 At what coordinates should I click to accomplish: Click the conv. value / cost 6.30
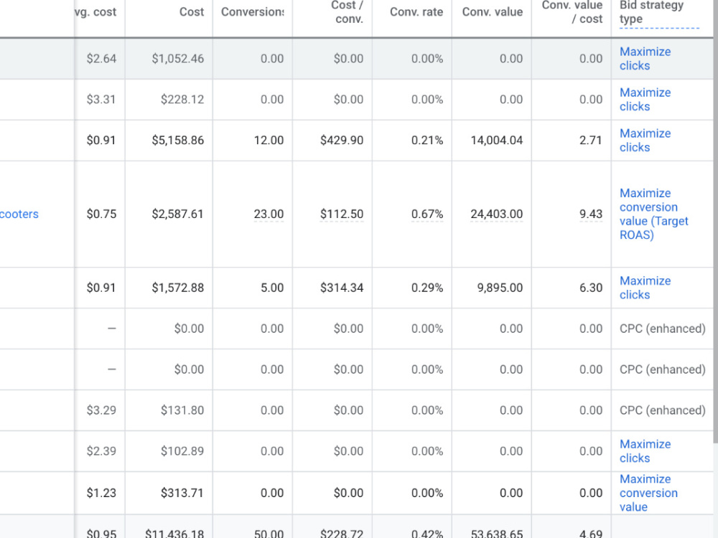pyautogui.click(x=591, y=288)
